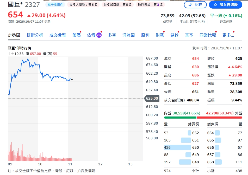
Task: Click the 電子零組件 category tag
Action: [x=55, y=5]
